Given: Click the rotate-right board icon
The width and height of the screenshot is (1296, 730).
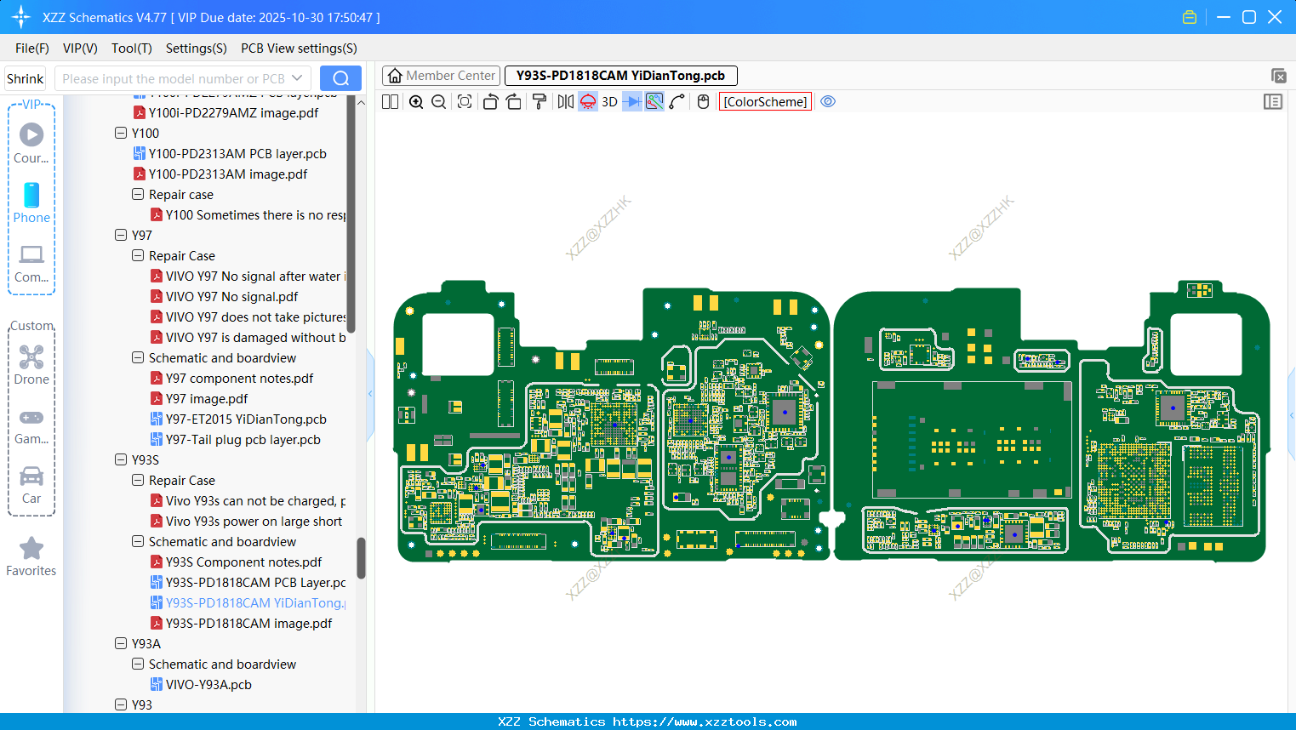Looking at the screenshot, I should pos(514,101).
